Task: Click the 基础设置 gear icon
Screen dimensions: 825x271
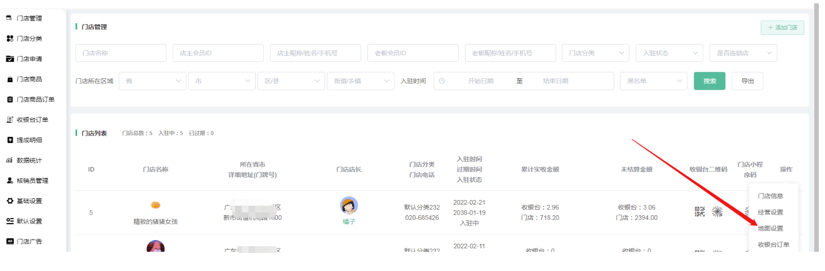Action: click(10, 201)
